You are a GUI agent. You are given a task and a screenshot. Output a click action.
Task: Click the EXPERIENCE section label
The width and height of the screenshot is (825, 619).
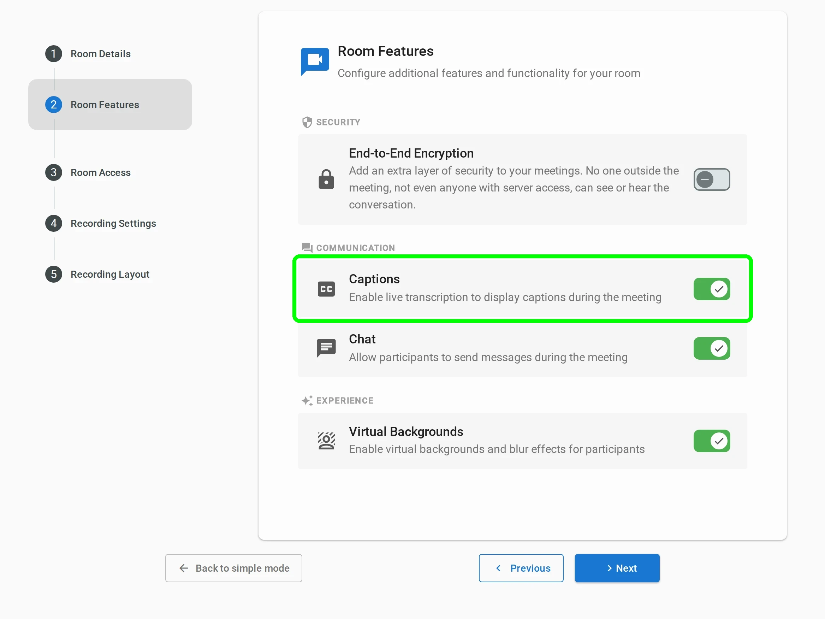pos(345,400)
